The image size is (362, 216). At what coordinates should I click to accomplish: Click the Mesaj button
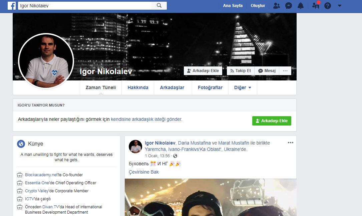(267, 71)
